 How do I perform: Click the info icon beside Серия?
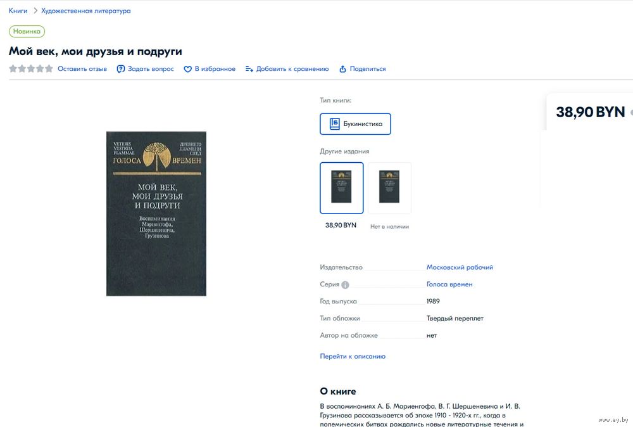[x=345, y=285]
